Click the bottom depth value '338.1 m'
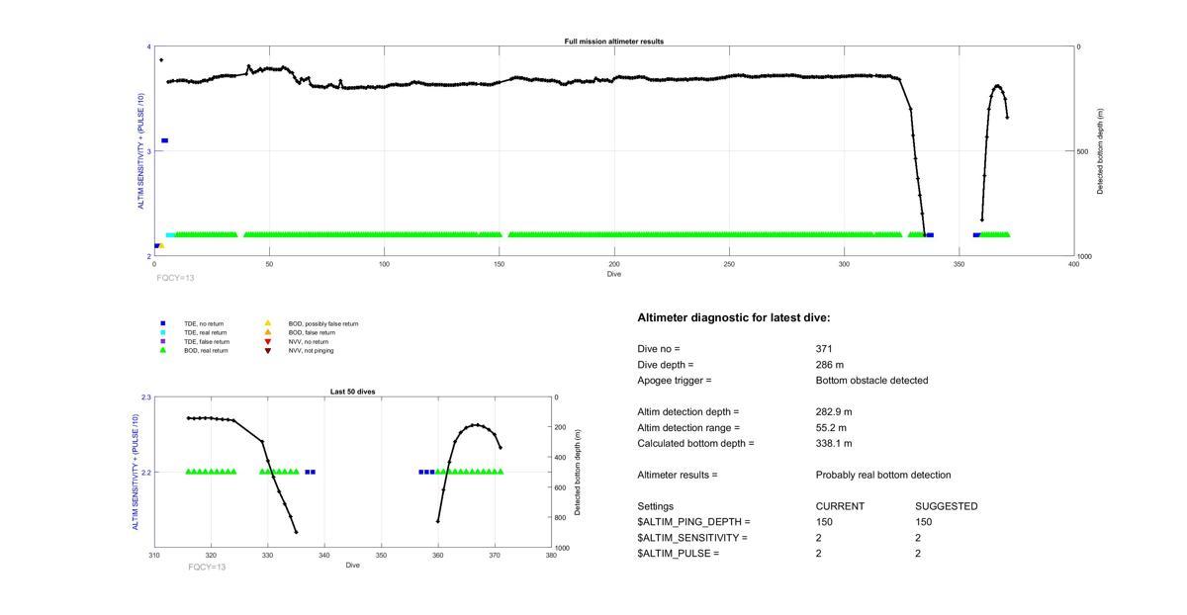 click(834, 444)
